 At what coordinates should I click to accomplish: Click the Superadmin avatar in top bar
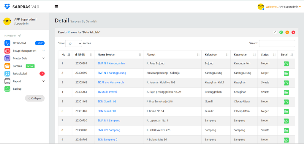pyautogui.click(x=261, y=7)
